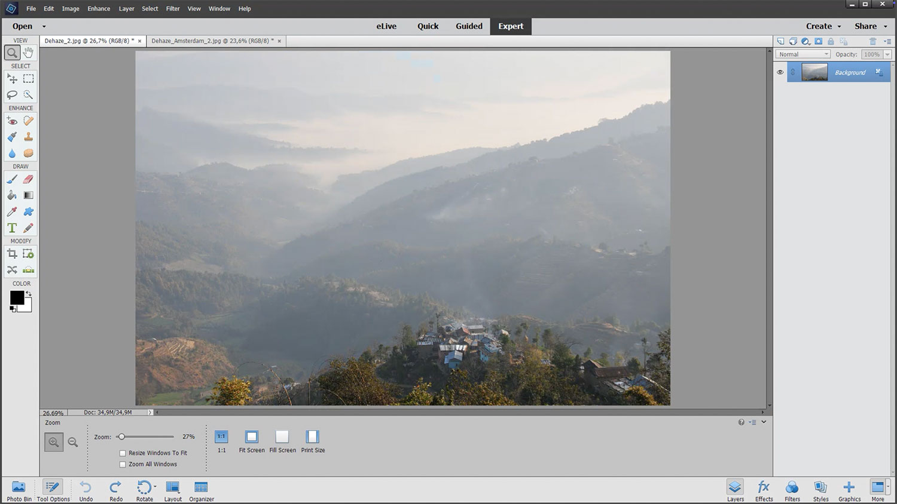Open the Enhance menu

[x=99, y=9]
